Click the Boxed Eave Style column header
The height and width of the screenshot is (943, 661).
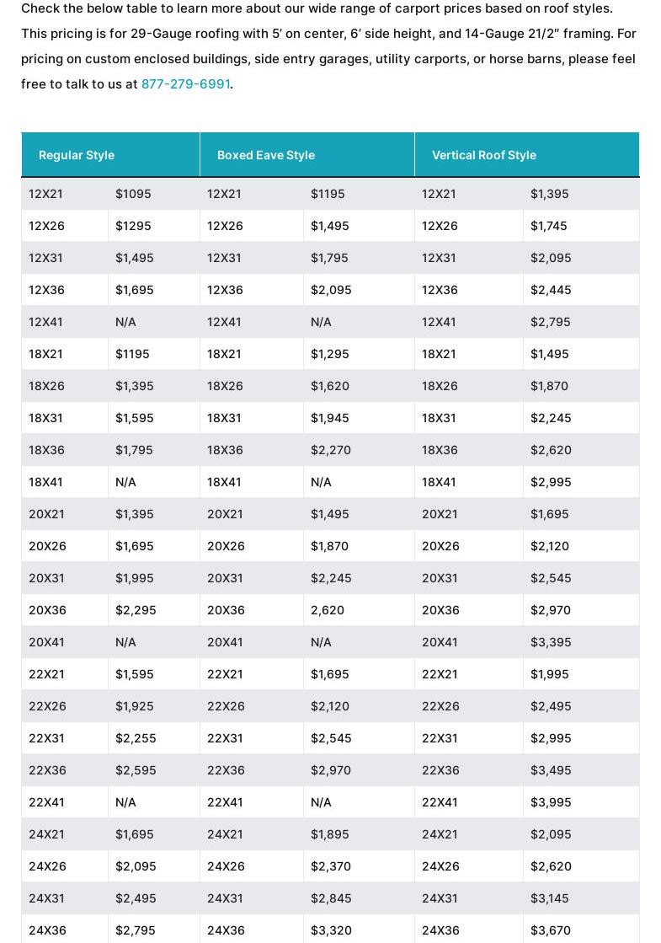coord(266,155)
